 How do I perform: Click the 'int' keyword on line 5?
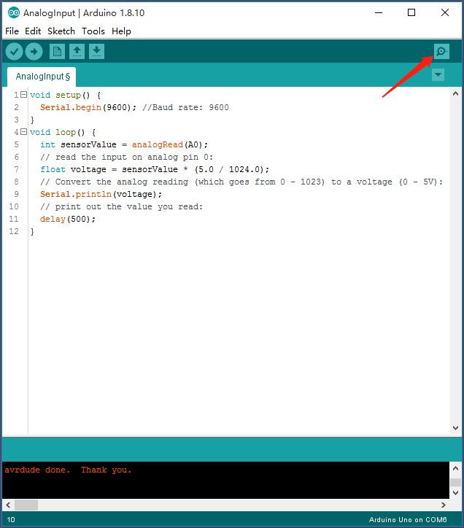click(47, 145)
